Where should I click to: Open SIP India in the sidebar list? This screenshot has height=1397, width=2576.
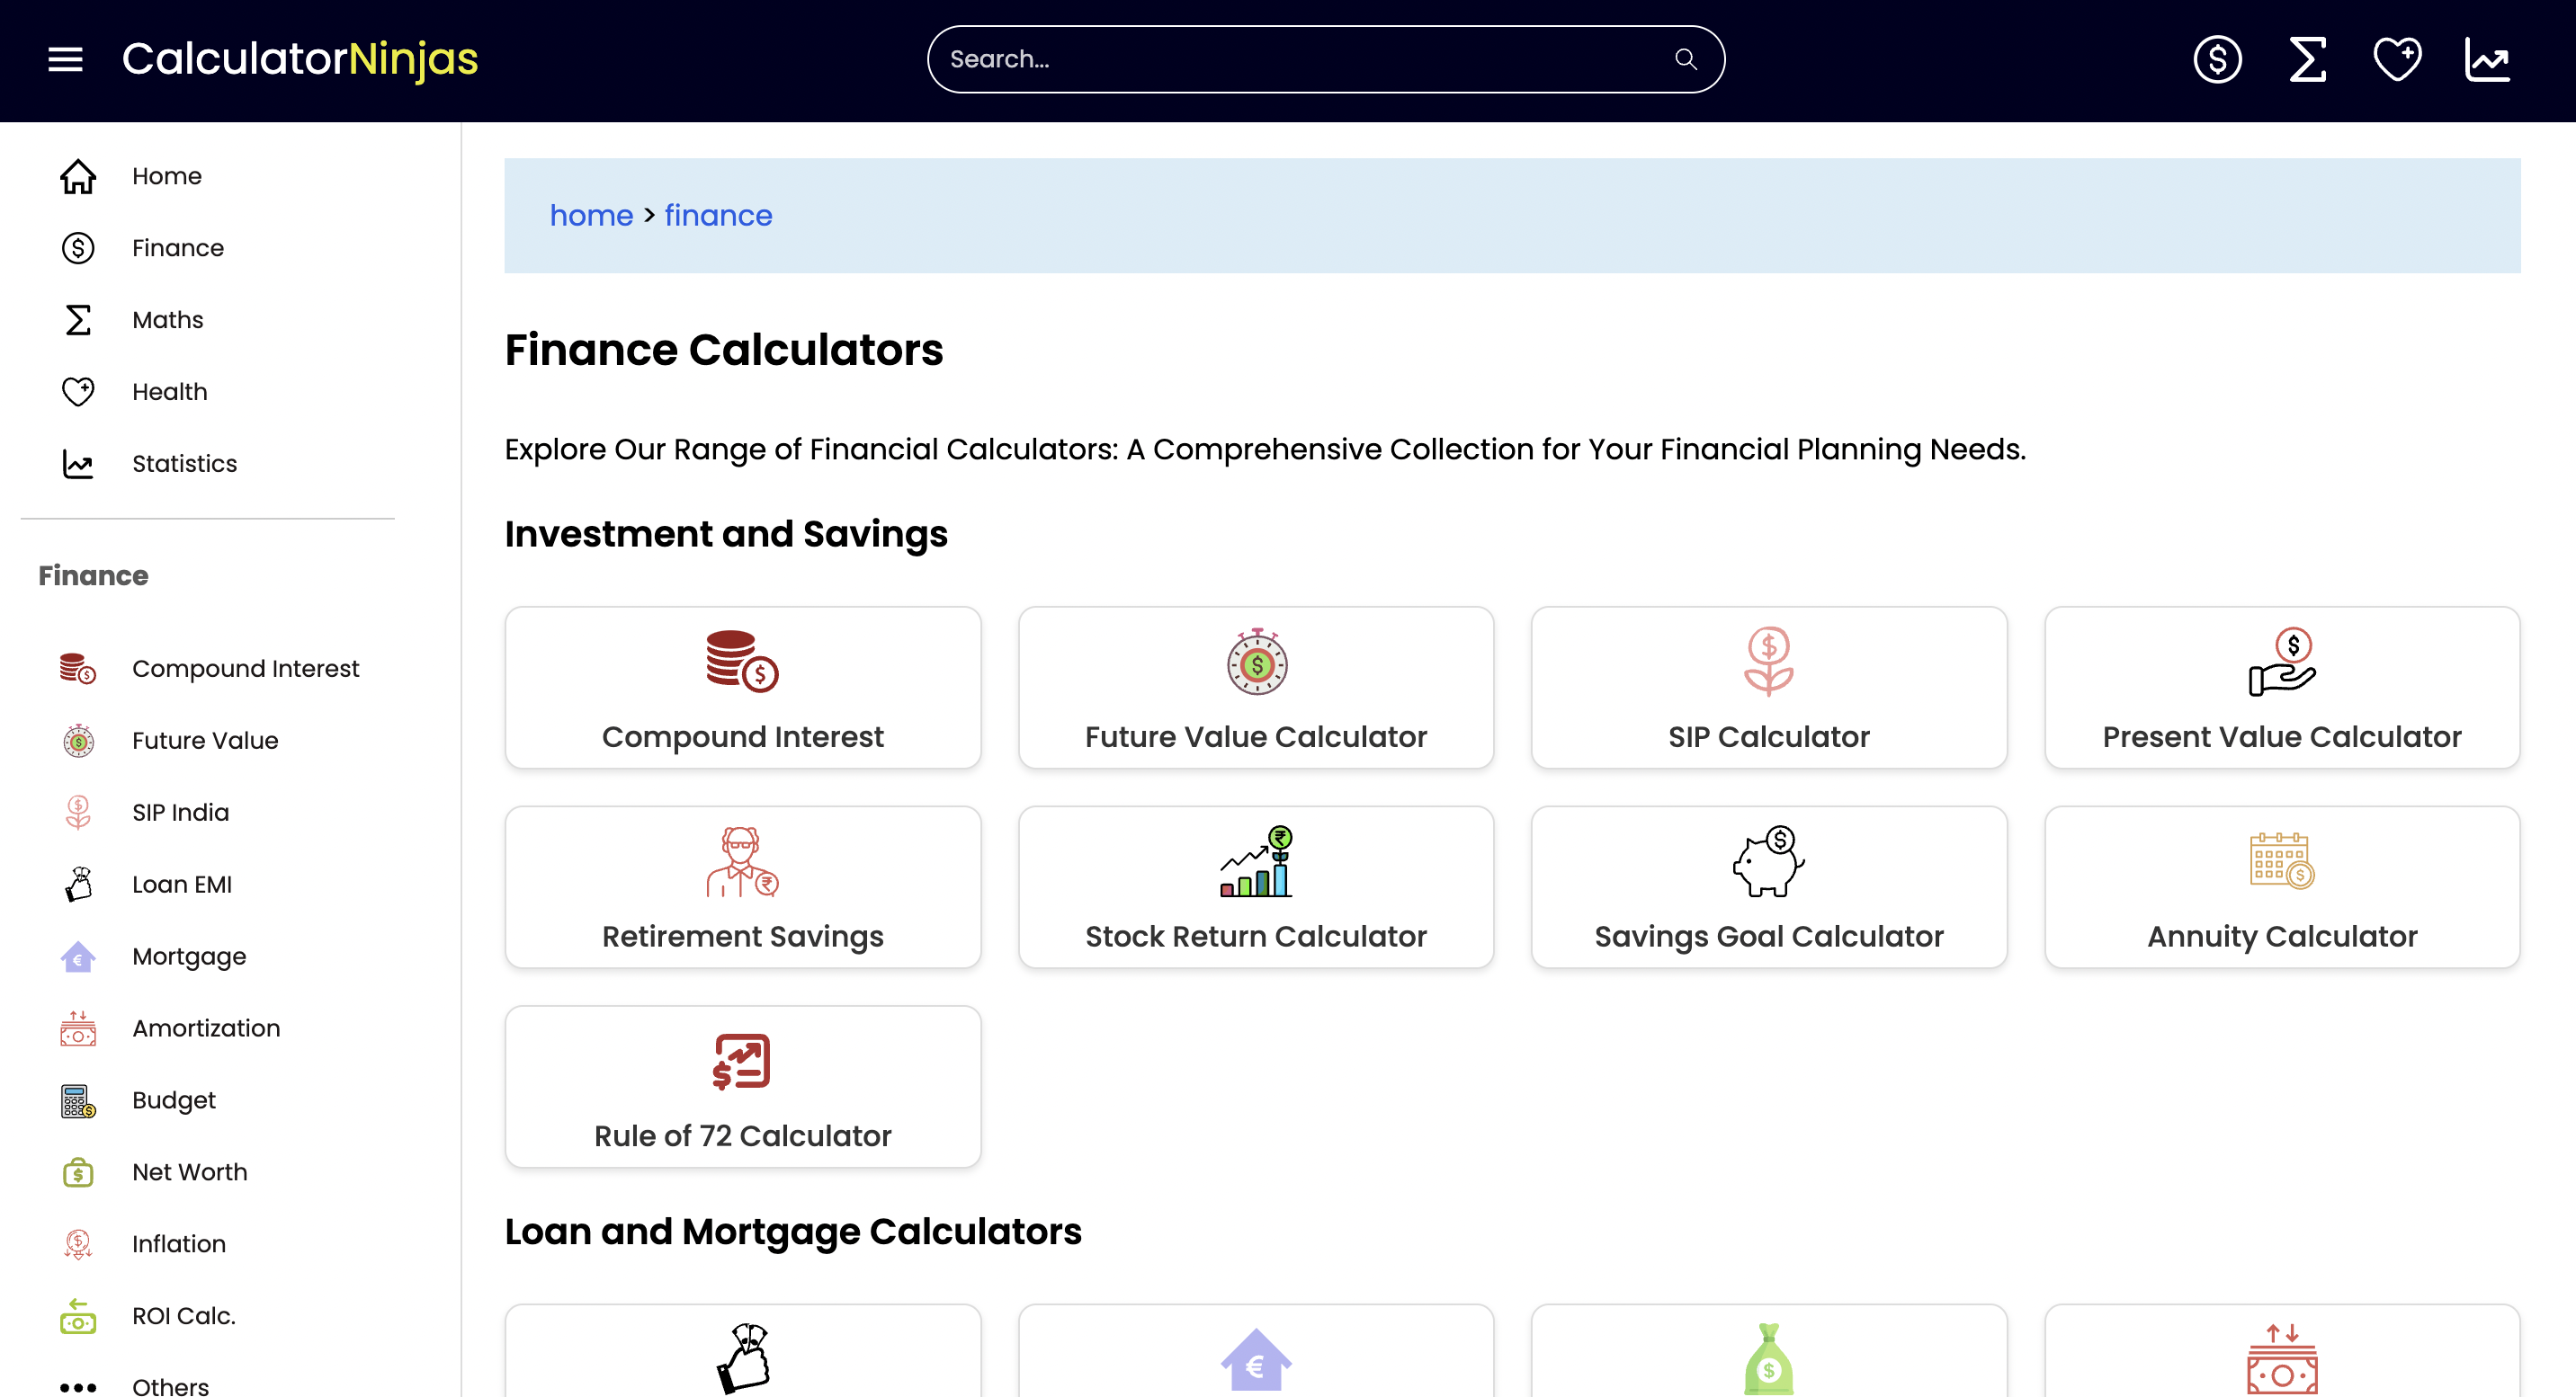(x=180, y=813)
